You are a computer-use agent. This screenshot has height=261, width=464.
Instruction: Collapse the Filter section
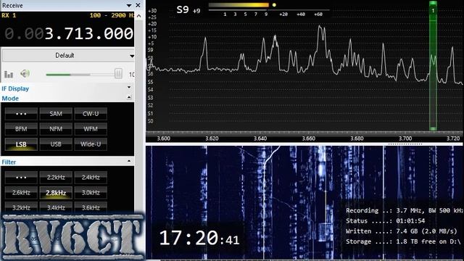(129, 161)
